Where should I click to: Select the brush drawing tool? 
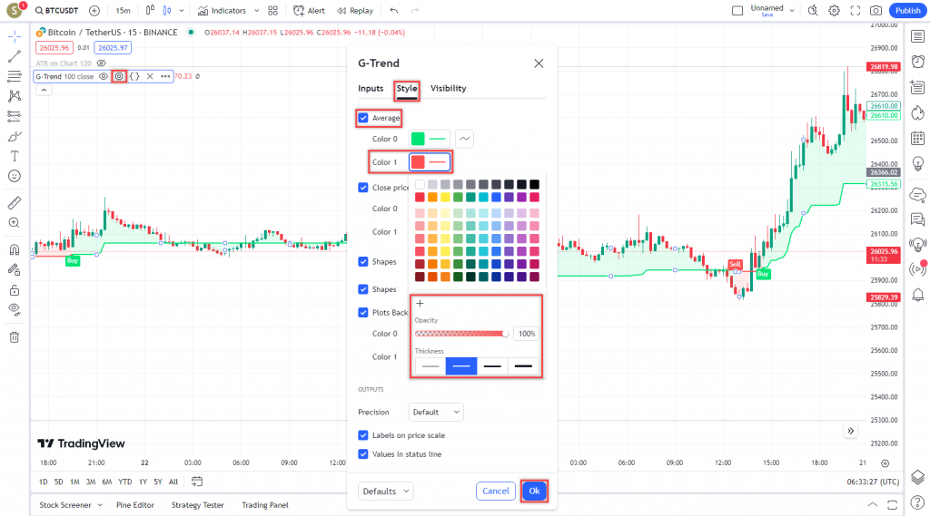pyautogui.click(x=15, y=136)
